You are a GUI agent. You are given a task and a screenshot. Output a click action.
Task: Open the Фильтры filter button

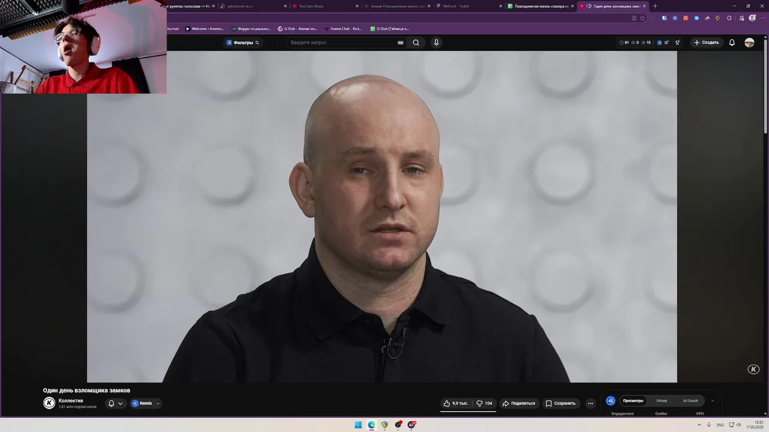pos(243,43)
